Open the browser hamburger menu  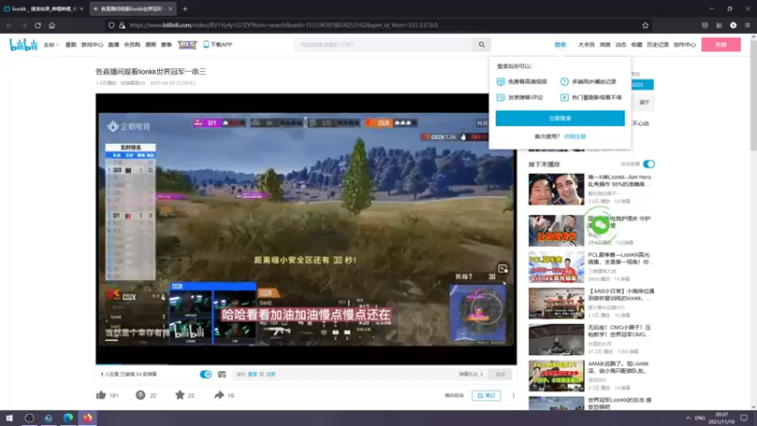point(748,26)
